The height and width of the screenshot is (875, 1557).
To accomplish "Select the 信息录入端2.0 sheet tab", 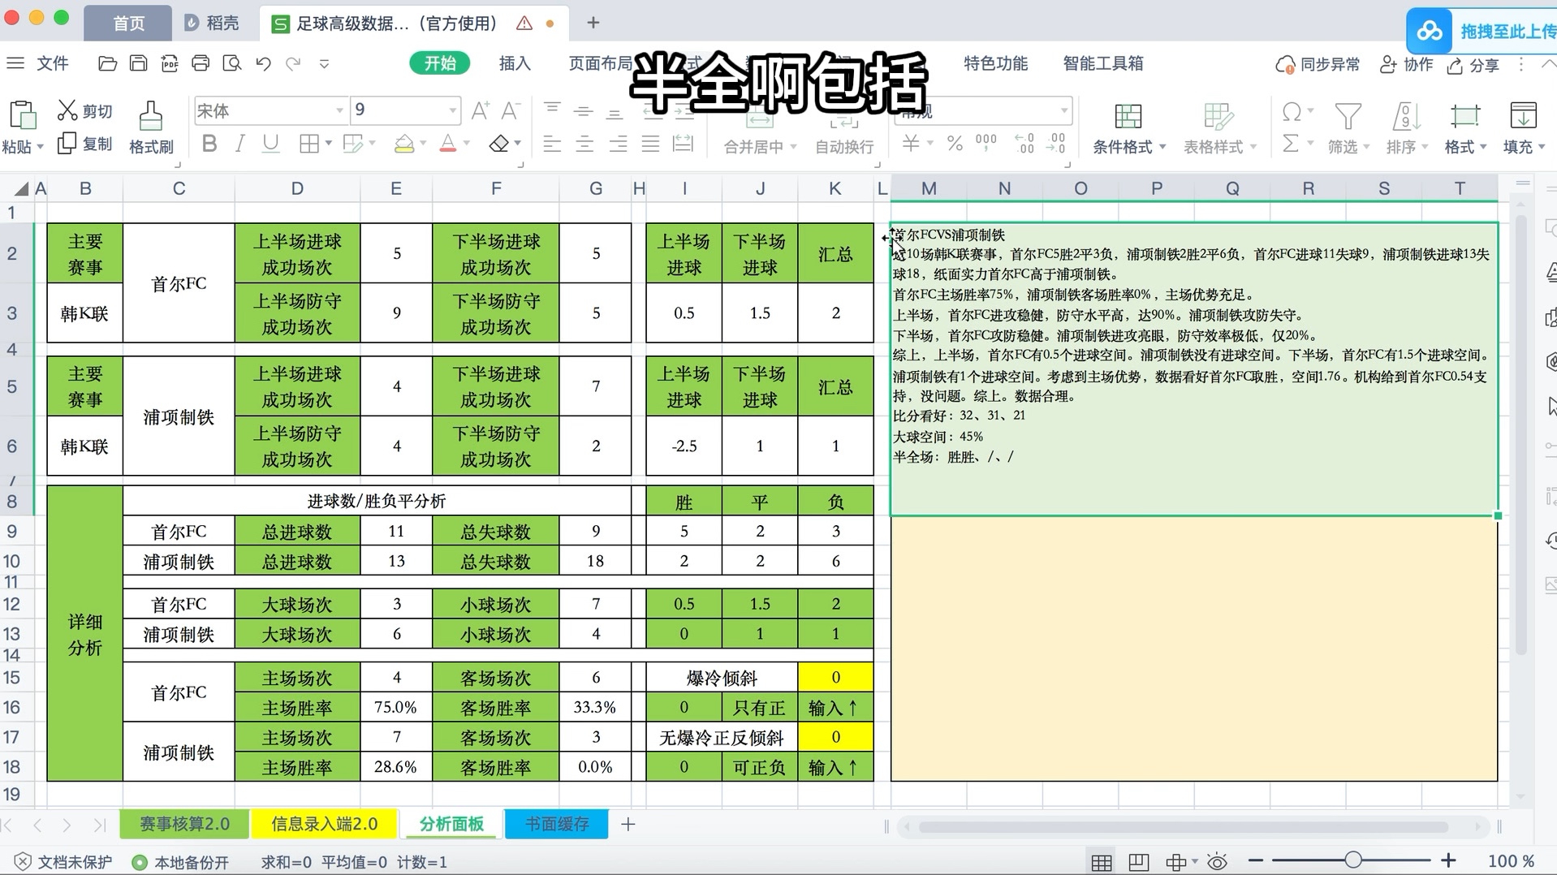I will (324, 824).
